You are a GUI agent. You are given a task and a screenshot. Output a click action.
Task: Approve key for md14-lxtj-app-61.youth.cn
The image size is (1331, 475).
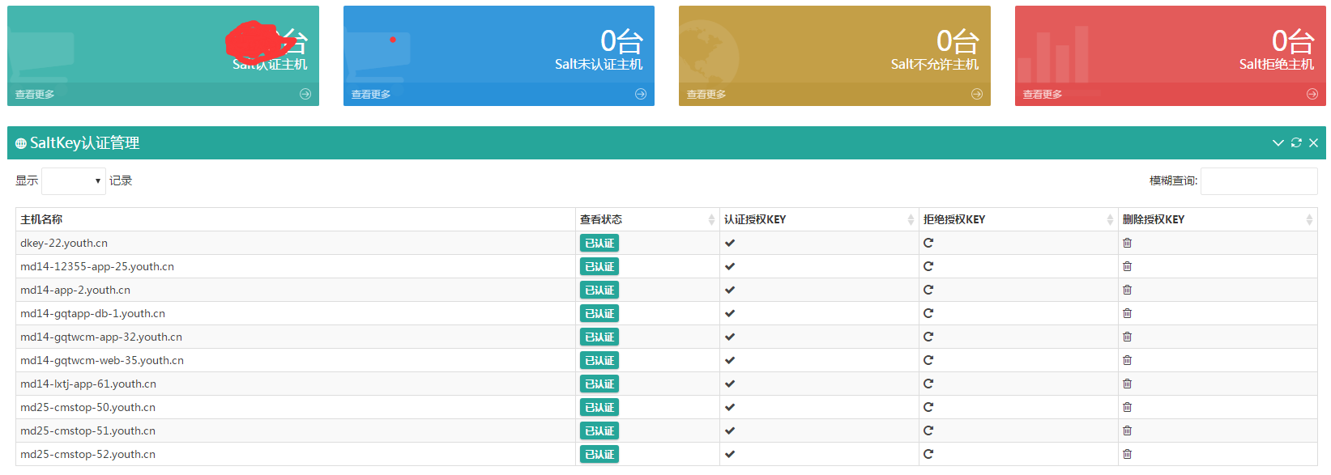coord(730,384)
